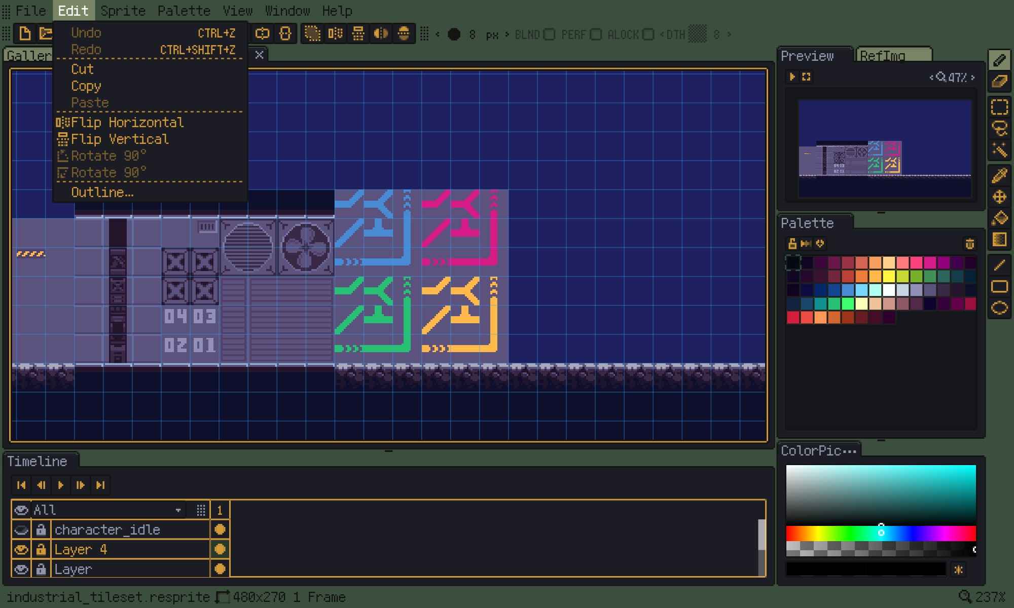Enable the ALOCK checkbox
1014x608 pixels.
[x=648, y=34]
